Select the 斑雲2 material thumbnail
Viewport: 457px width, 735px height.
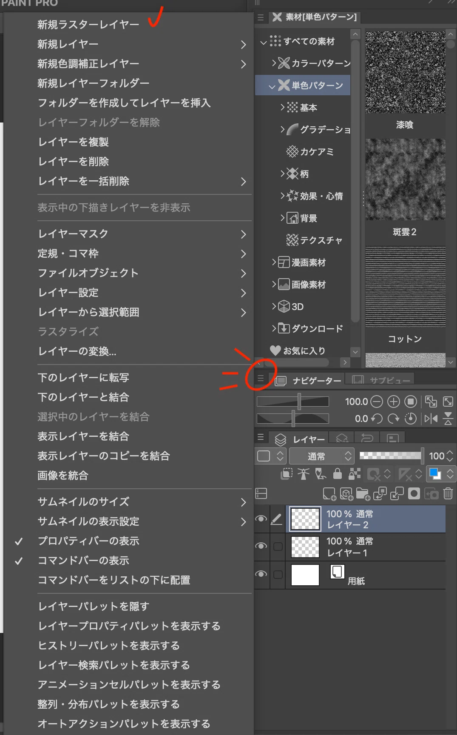pos(405,179)
